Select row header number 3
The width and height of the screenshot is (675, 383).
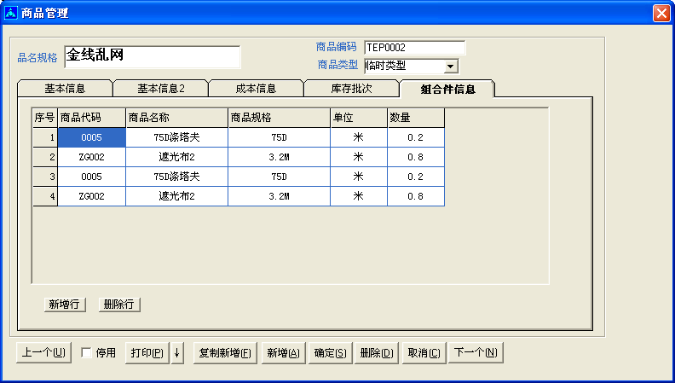pyautogui.click(x=45, y=177)
